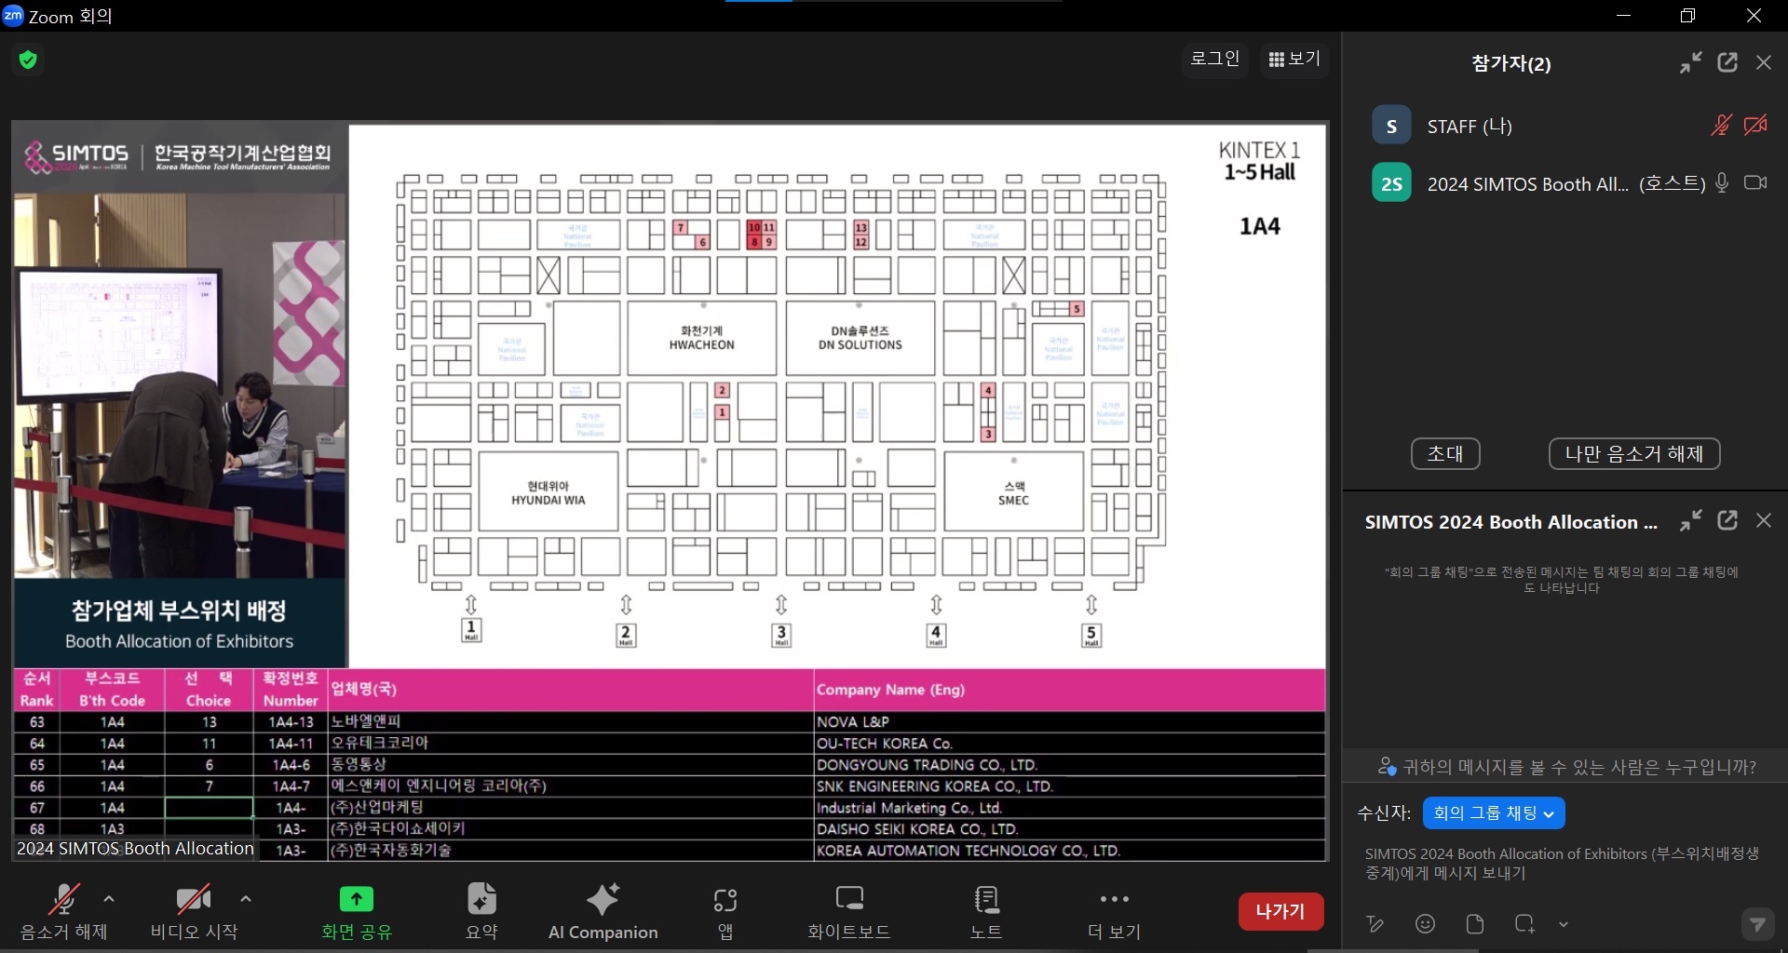Click the NOVA L&P company name cell
1788x953 pixels.
1069,722
